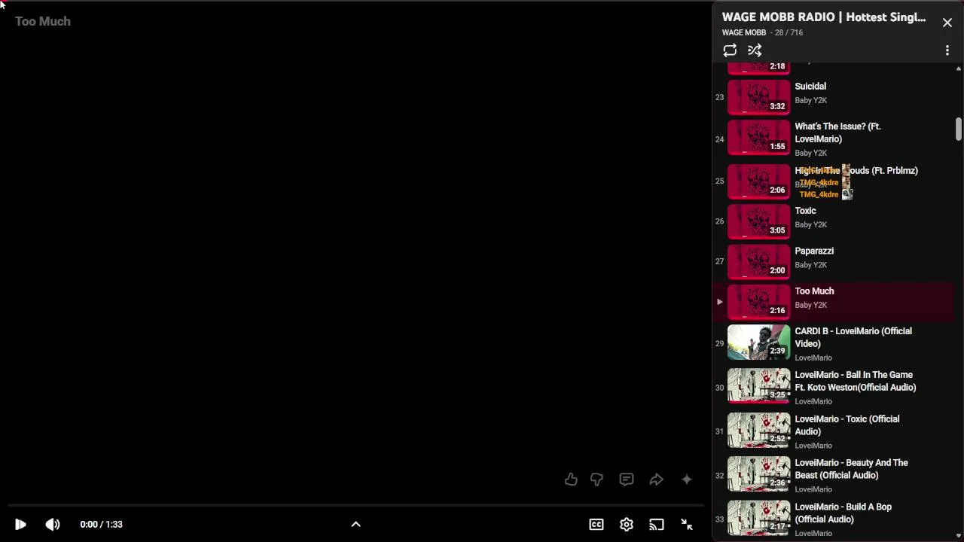Select the currently playing Too Much entry
Image resolution: width=964 pixels, height=542 pixels.
(833, 301)
